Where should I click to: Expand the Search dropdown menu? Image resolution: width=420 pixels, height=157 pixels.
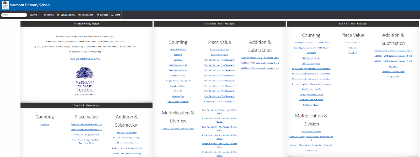click(x=34, y=15)
